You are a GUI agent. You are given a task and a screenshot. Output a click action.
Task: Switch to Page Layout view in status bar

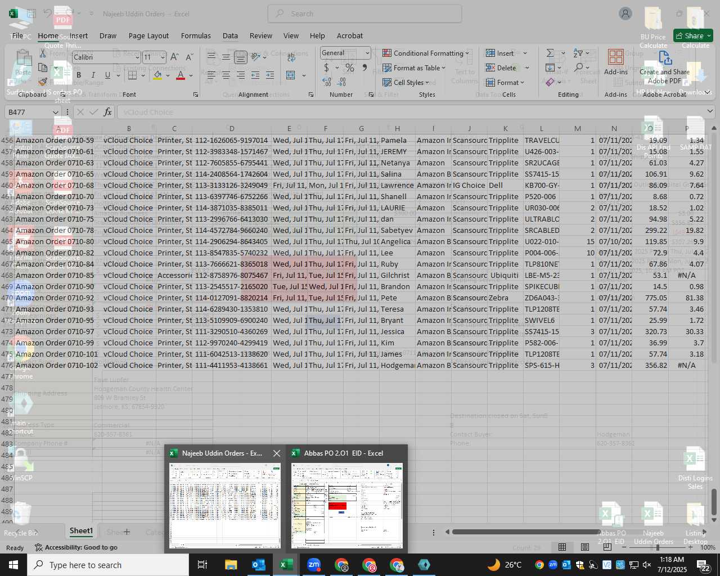coord(584,547)
